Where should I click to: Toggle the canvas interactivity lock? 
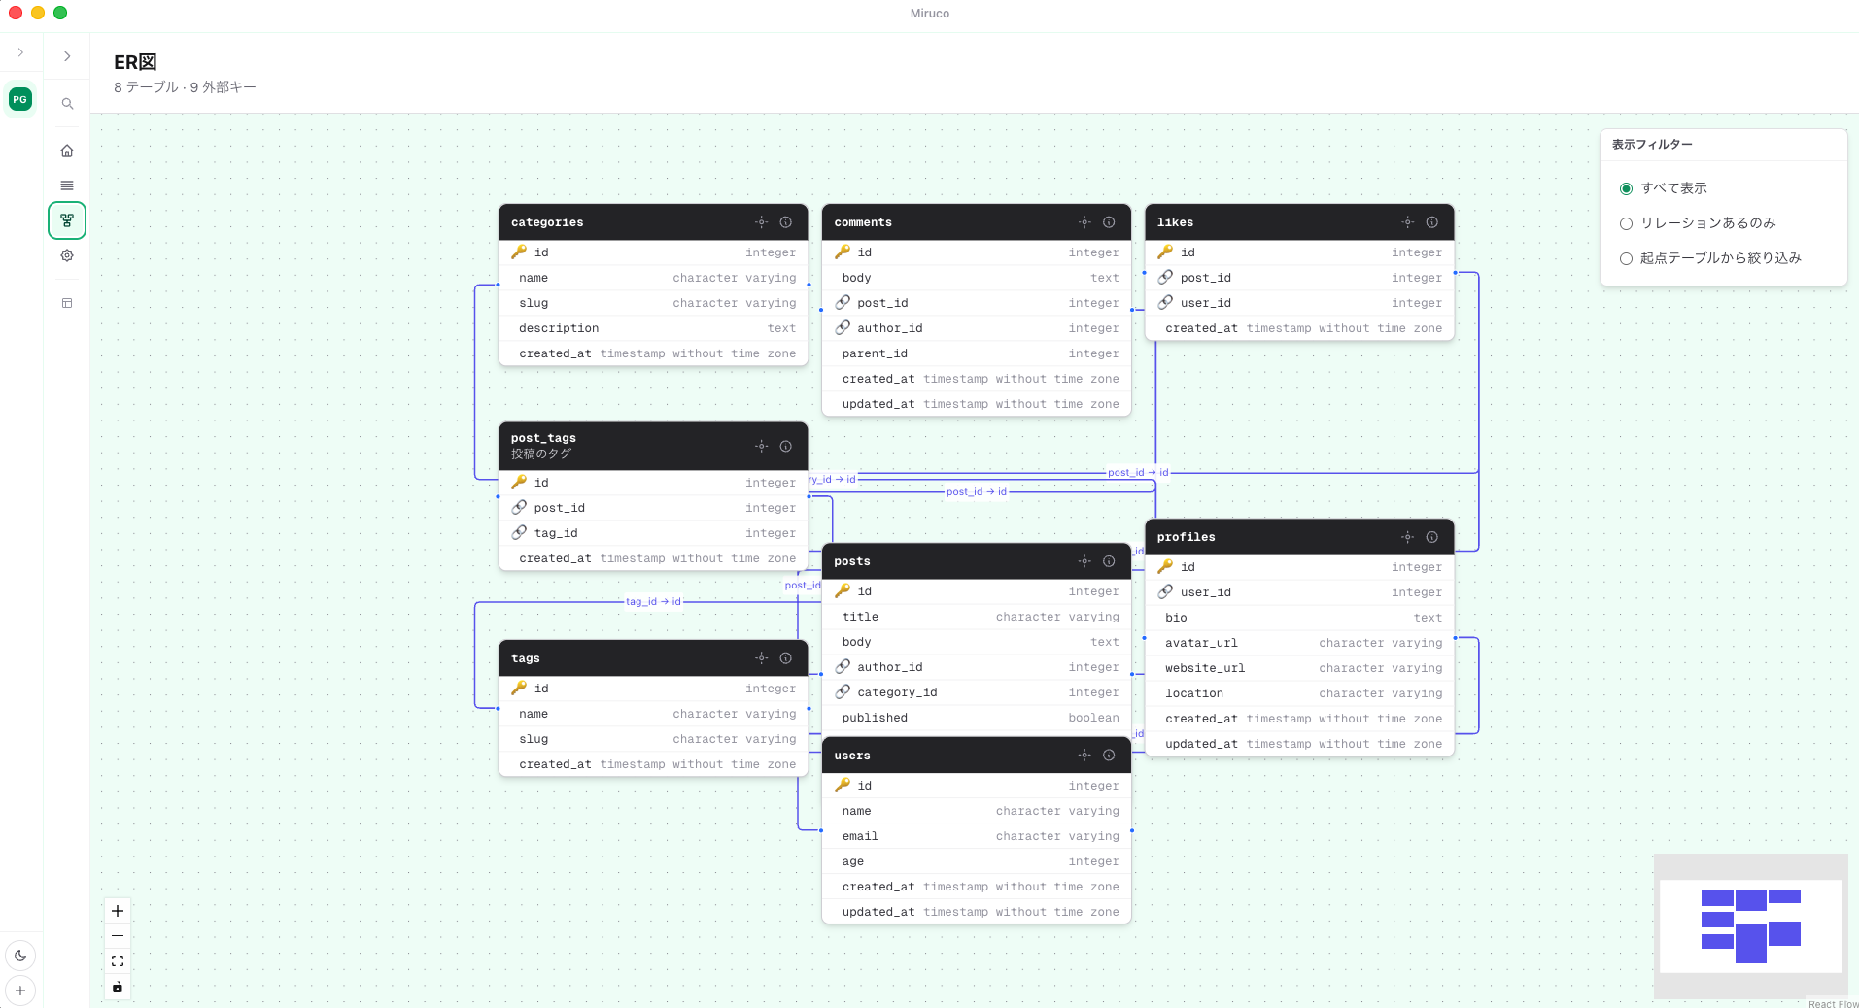point(118,987)
